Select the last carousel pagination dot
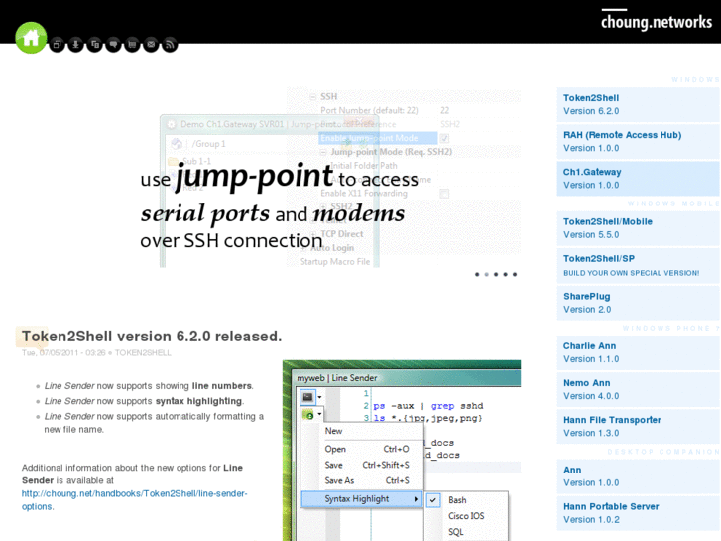Viewport: 721px width, 541px height. [x=515, y=274]
